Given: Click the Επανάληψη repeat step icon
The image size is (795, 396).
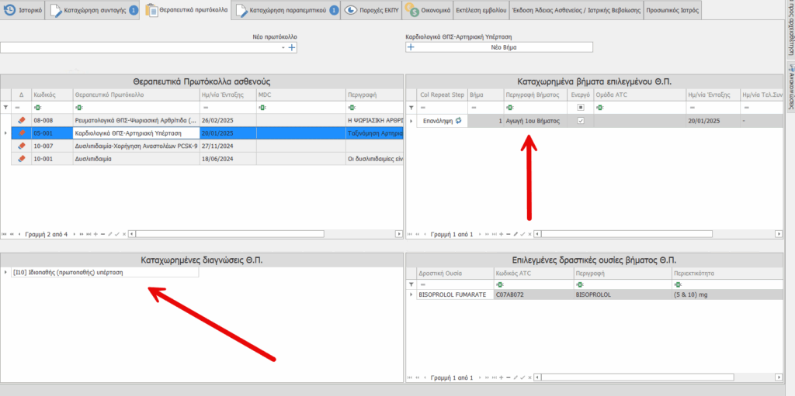Looking at the screenshot, I should [x=458, y=121].
